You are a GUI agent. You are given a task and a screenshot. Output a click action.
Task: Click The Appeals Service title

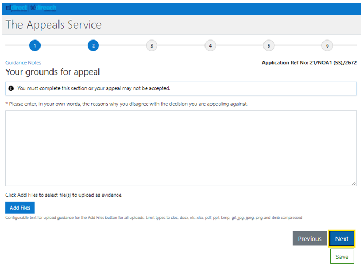coord(54,24)
